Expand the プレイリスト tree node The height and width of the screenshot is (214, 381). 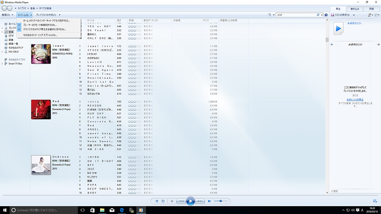coord(2,28)
